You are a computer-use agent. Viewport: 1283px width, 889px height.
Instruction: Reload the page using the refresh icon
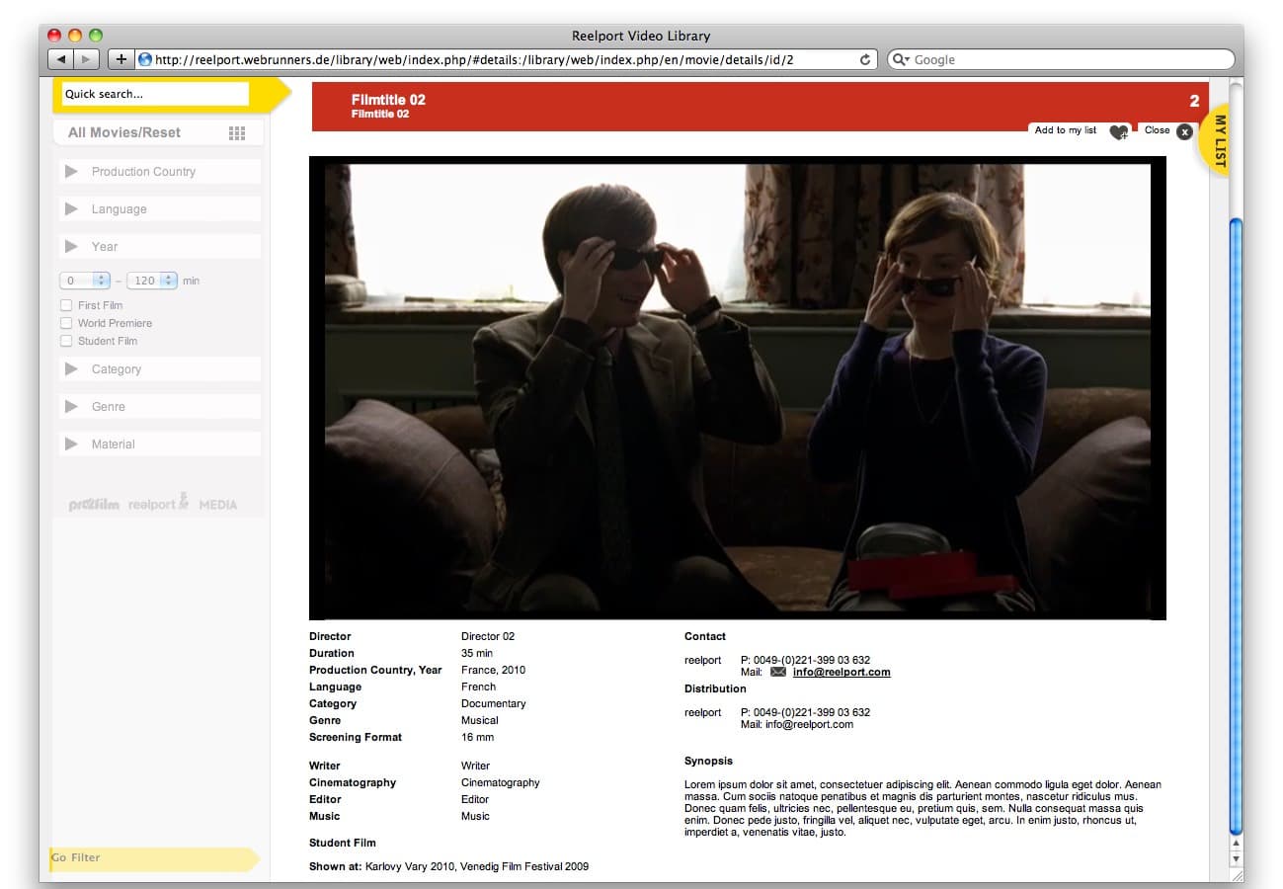click(x=865, y=59)
